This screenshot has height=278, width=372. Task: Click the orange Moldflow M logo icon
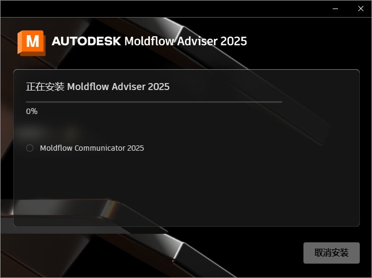click(31, 43)
